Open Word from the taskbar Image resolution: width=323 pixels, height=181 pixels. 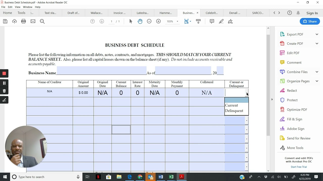coord(161,177)
